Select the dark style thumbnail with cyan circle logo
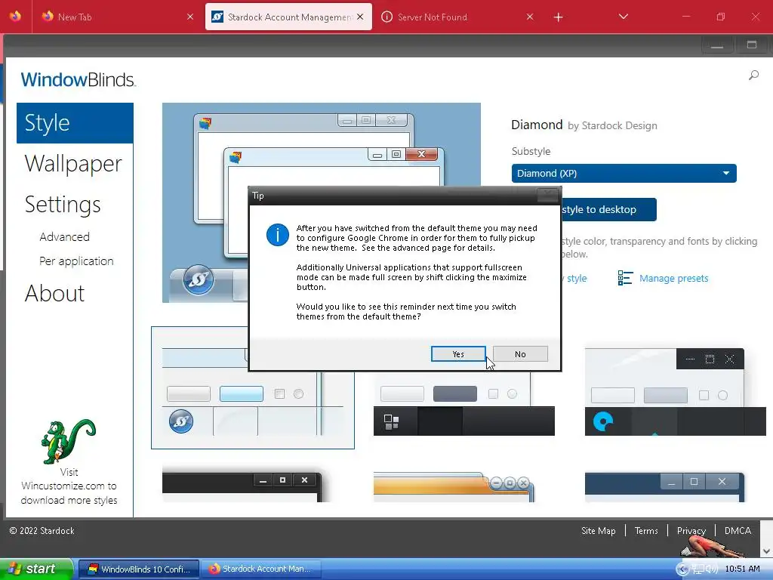773x580 pixels. tap(676, 392)
